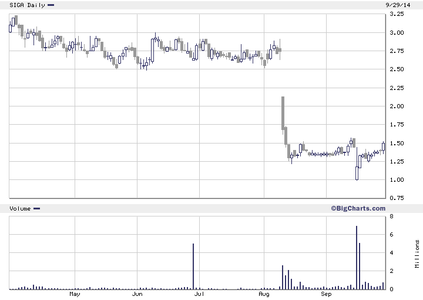Click the 3.25 price axis label
Viewport: 423px width, 300px height.
(397, 14)
